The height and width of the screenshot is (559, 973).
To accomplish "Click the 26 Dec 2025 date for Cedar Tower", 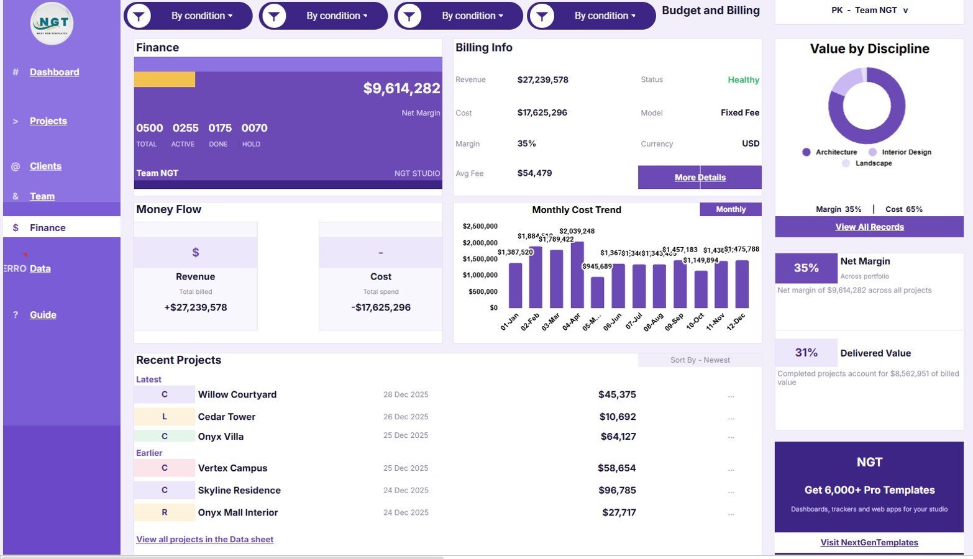I will pyautogui.click(x=406, y=417).
